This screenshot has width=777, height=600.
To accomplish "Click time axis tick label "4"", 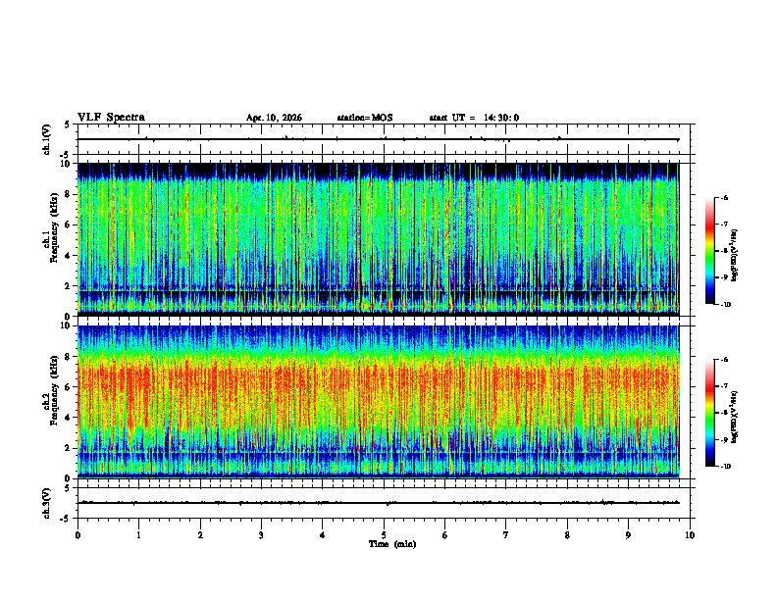I will point(323,535).
